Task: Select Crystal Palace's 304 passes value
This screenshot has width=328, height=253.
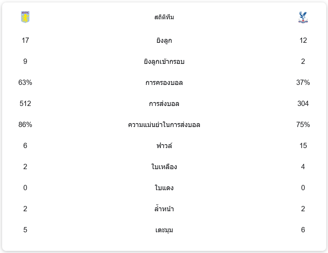Action: pos(303,104)
